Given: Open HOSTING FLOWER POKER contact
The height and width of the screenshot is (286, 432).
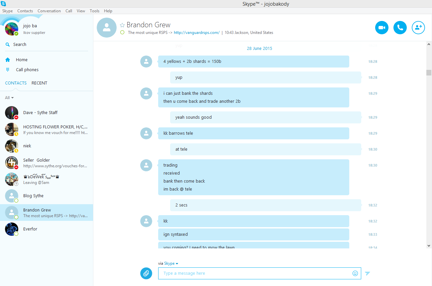Looking at the screenshot, I should [x=47, y=129].
